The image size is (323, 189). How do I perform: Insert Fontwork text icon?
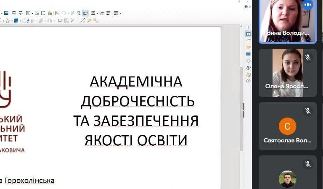[x=72, y=13]
